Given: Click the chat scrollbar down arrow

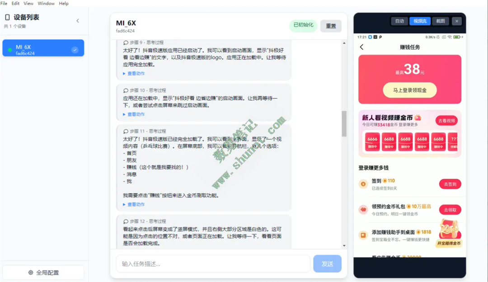Looking at the screenshot, I should [344, 246].
